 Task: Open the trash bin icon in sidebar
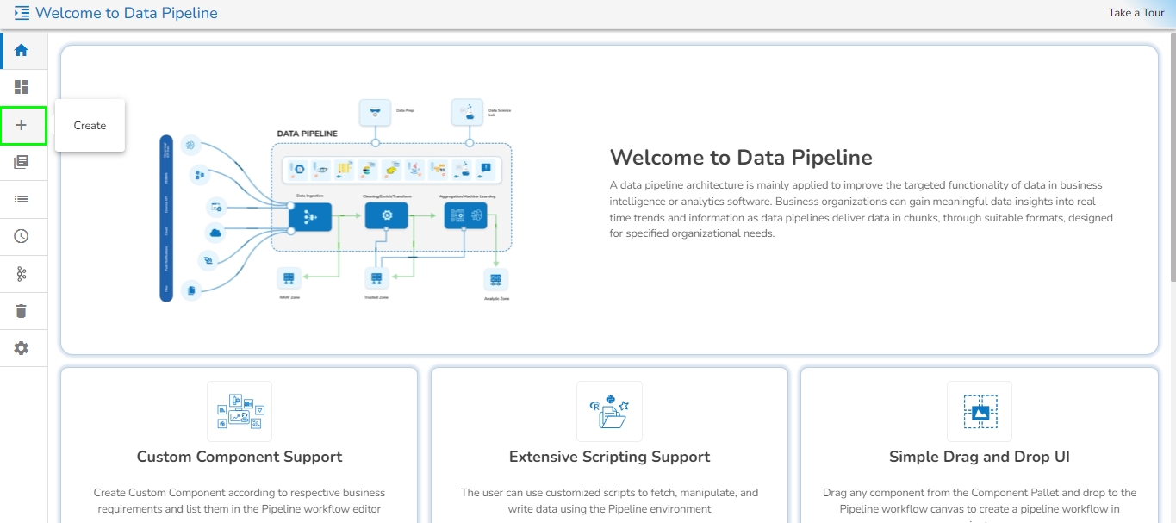[x=22, y=311]
